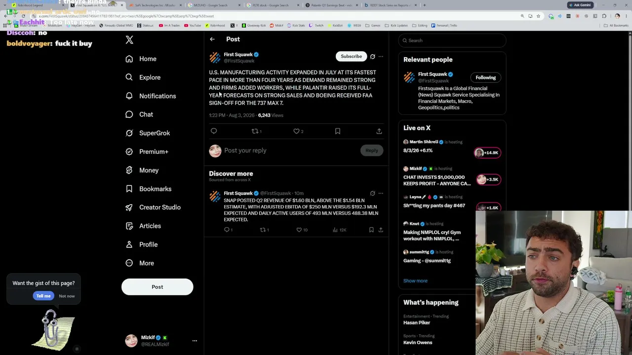The width and height of the screenshot is (632, 355).
Task: Subscribe to First Squawk
Action: coord(351,56)
